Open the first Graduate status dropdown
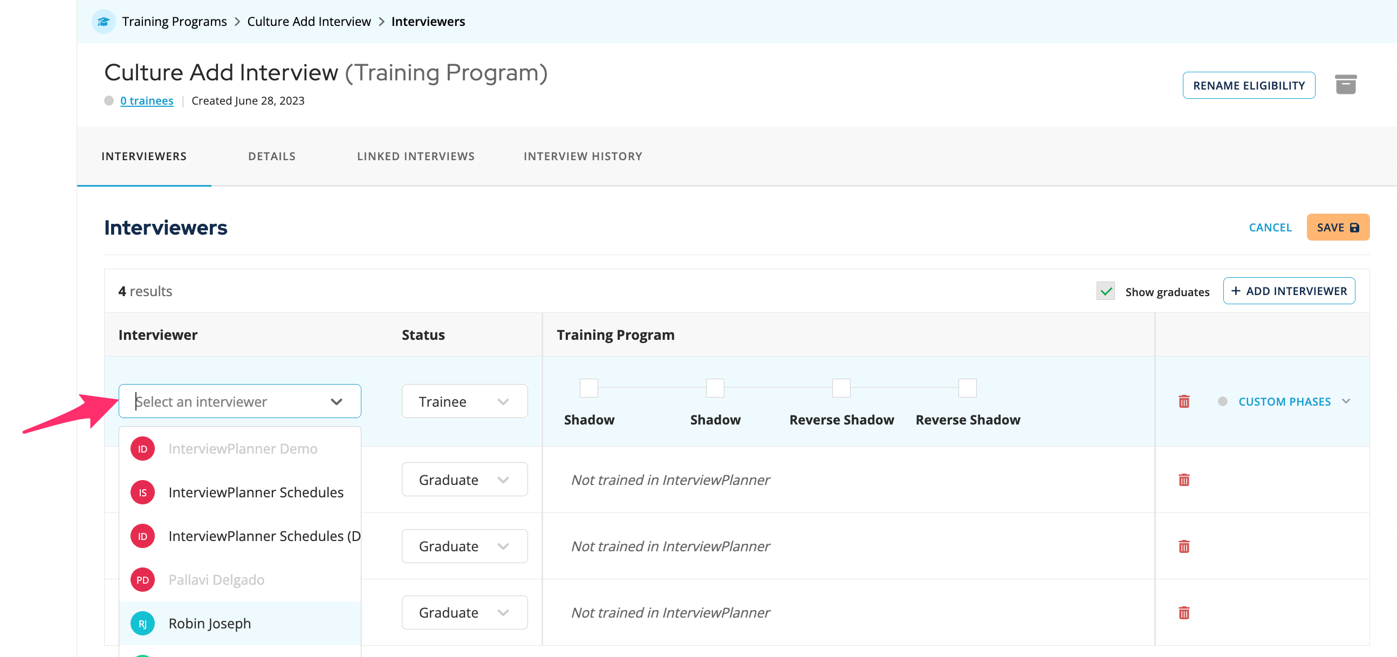The image size is (1397, 657). click(465, 480)
